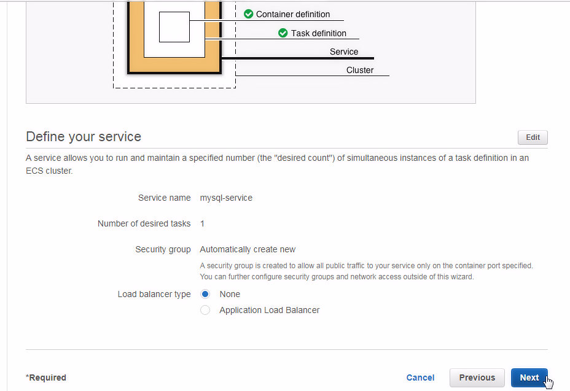Click the Cluster step label in diagram
This screenshot has width=570, height=391.
click(360, 70)
